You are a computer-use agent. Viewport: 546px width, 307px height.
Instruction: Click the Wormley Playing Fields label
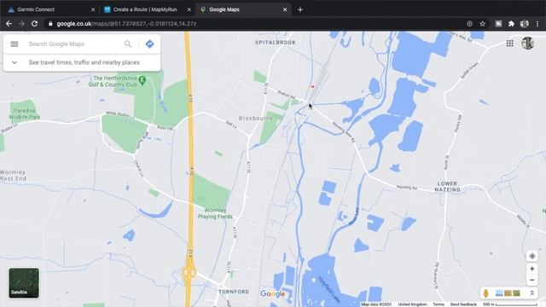[x=215, y=213]
